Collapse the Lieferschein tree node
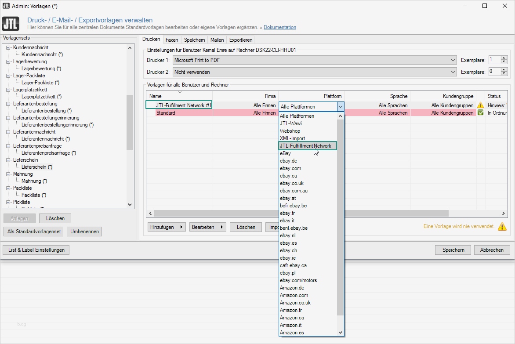515x344 pixels. pyautogui.click(x=8, y=160)
